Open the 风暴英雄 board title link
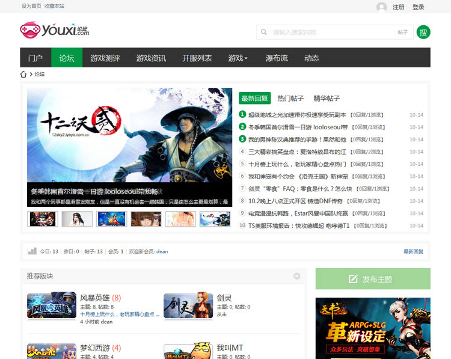 pyautogui.click(x=94, y=298)
